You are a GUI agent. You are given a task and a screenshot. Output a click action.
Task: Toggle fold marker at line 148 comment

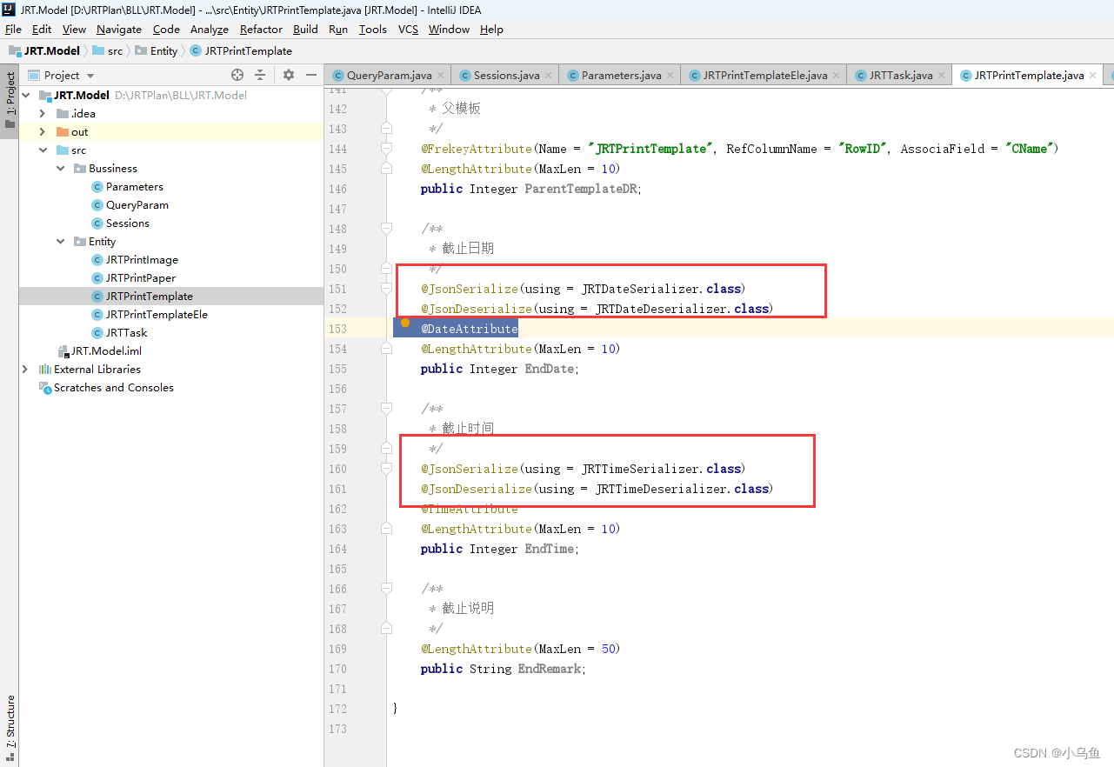(x=386, y=229)
